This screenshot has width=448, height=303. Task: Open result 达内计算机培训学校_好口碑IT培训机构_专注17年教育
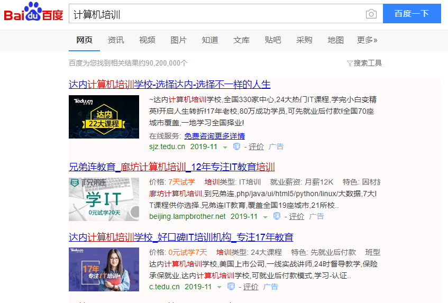pyautogui.click(x=181, y=237)
